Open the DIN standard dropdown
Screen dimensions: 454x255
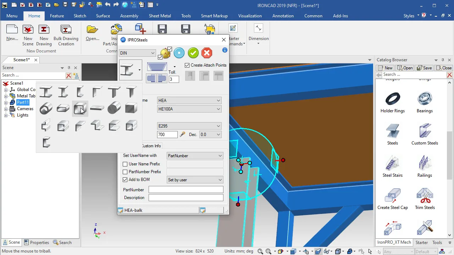pos(137,53)
